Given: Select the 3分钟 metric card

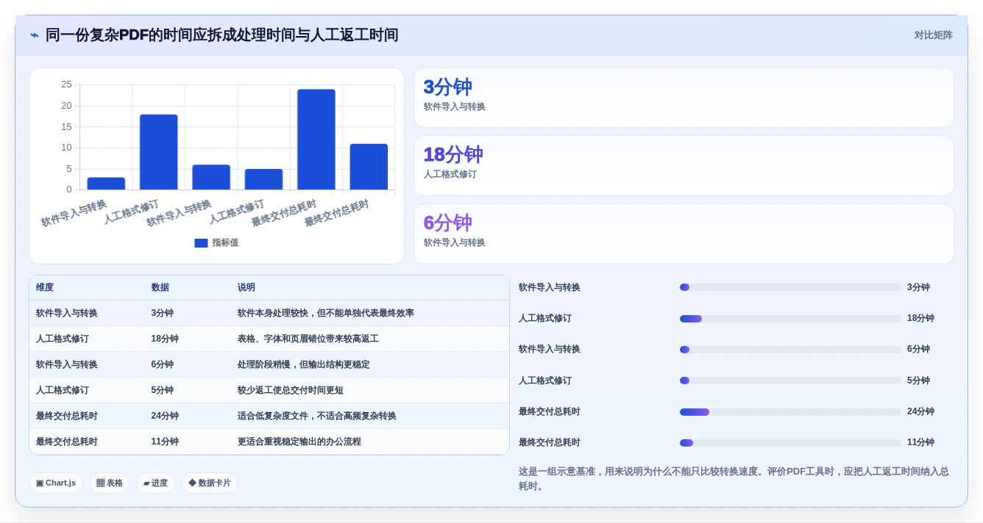Looking at the screenshot, I should [684, 98].
